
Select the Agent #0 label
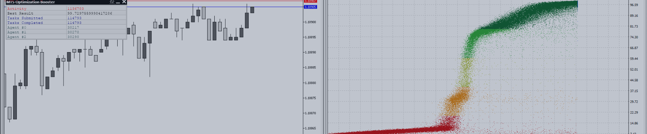17,28
